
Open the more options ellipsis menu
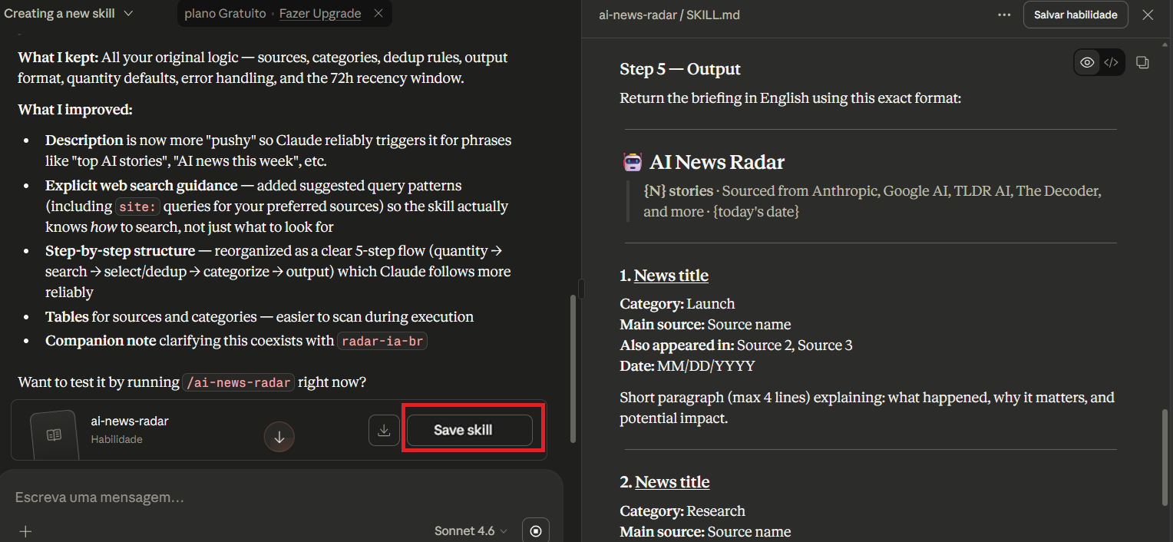[1004, 15]
